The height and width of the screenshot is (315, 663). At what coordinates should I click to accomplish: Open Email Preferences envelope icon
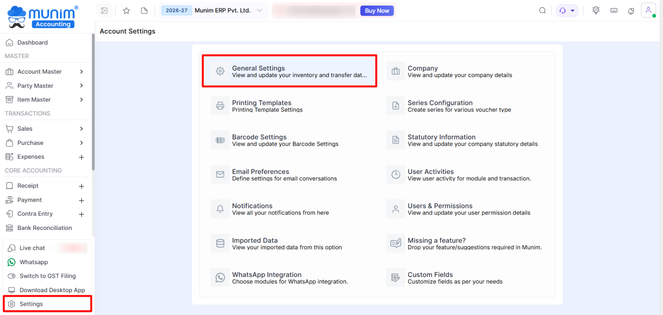(220, 174)
